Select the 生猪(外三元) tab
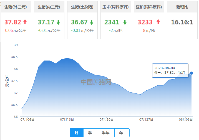The height and width of the screenshot is (140, 199). click(x=16, y=7)
